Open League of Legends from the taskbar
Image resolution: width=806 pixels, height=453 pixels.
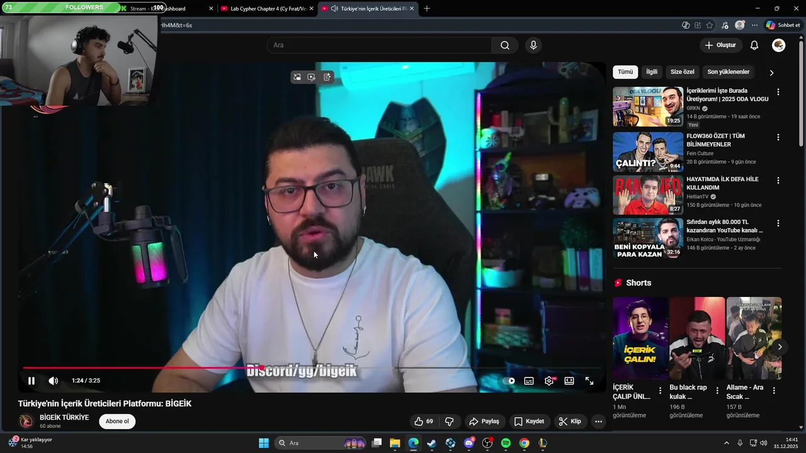pos(543,443)
